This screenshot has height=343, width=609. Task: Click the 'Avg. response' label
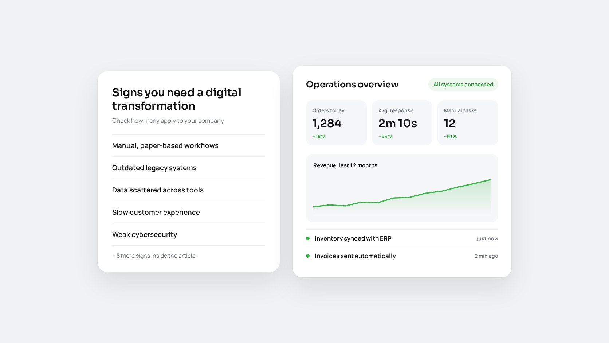(x=396, y=110)
